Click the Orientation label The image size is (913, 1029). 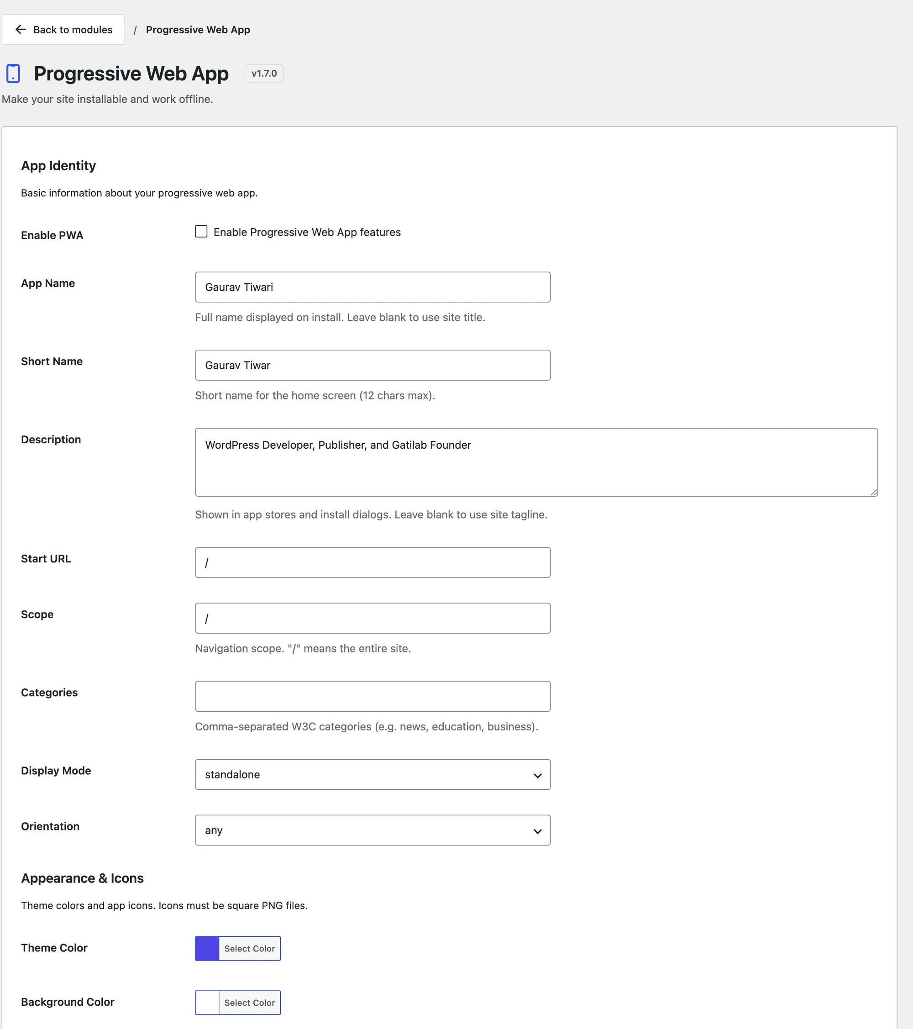click(50, 827)
